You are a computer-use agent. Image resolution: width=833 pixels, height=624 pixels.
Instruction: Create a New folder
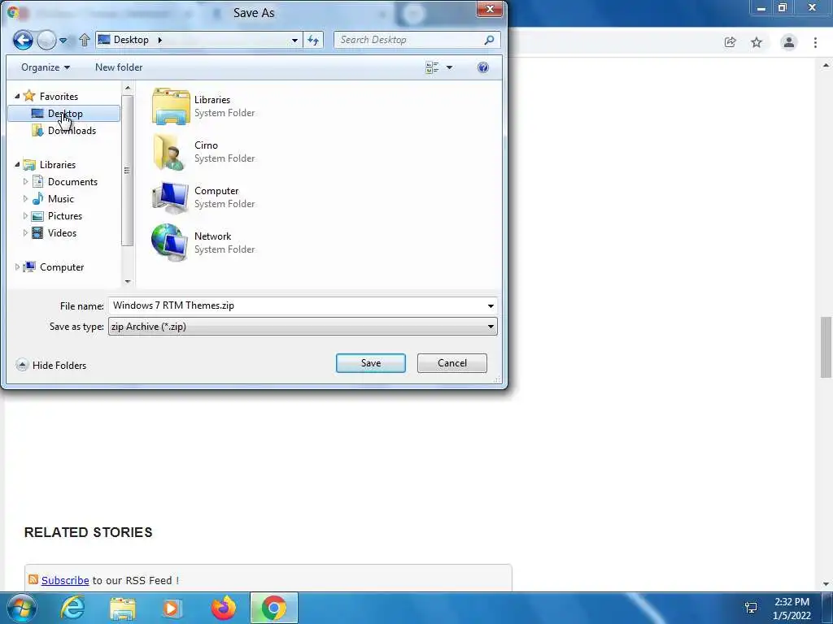119,67
